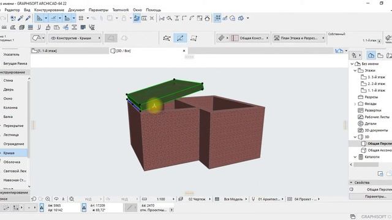This screenshot has height=220, width=392.
Task: Collapse the 3D folder in navigator
Action: point(355,137)
